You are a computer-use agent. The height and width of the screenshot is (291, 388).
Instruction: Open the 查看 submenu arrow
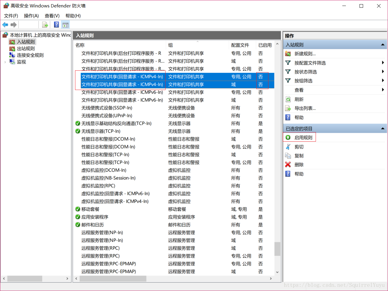click(383, 90)
